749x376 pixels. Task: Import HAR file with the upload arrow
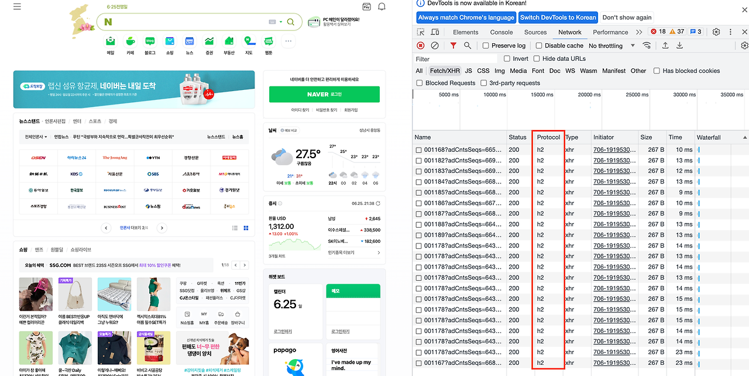click(x=665, y=46)
